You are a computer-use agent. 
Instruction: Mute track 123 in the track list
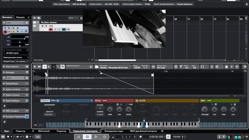point(42,26)
